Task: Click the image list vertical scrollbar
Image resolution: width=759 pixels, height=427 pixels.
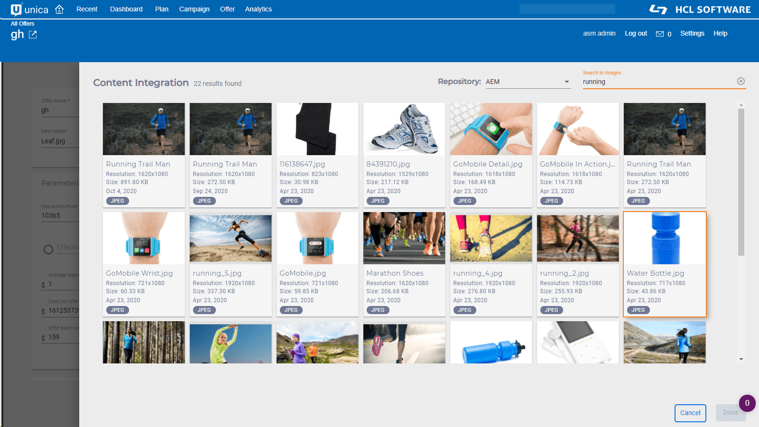Action: click(x=741, y=180)
